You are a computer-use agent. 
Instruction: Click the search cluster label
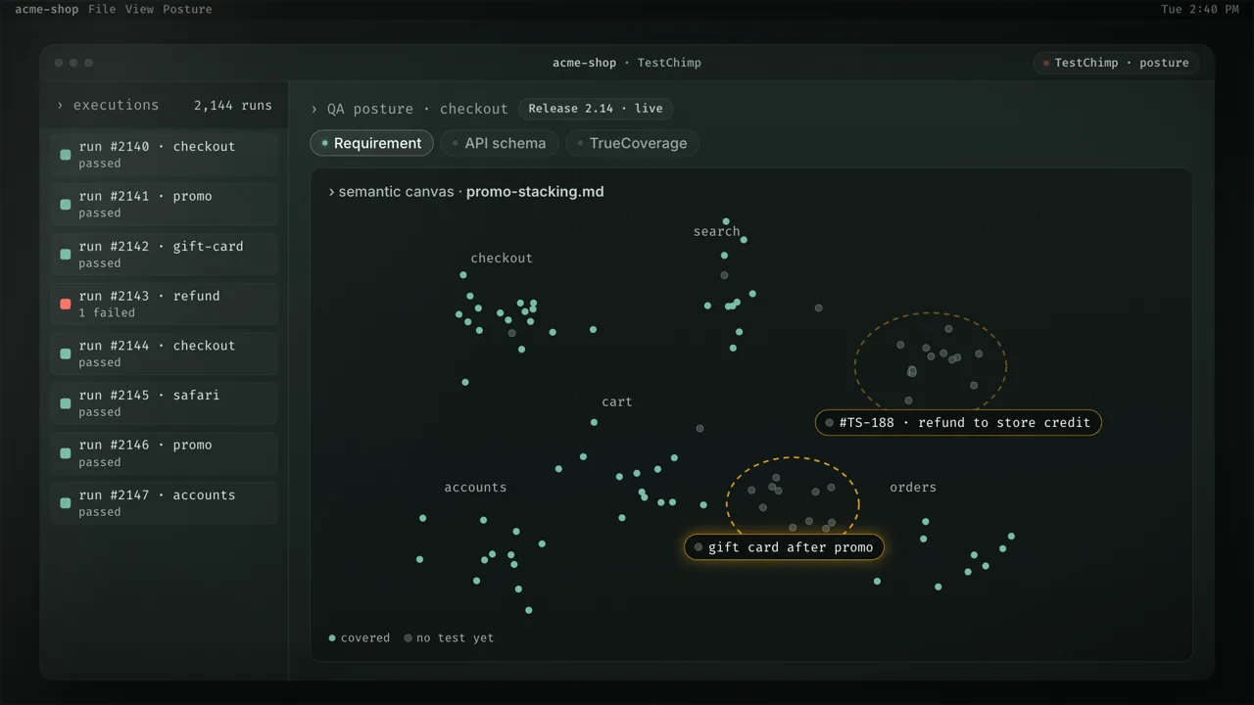[717, 232]
